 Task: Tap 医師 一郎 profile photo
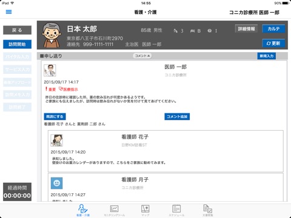click(x=50, y=70)
